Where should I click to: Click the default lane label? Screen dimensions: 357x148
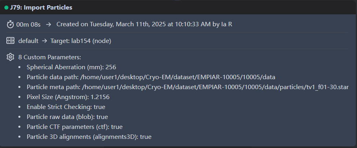tap(28, 41)
